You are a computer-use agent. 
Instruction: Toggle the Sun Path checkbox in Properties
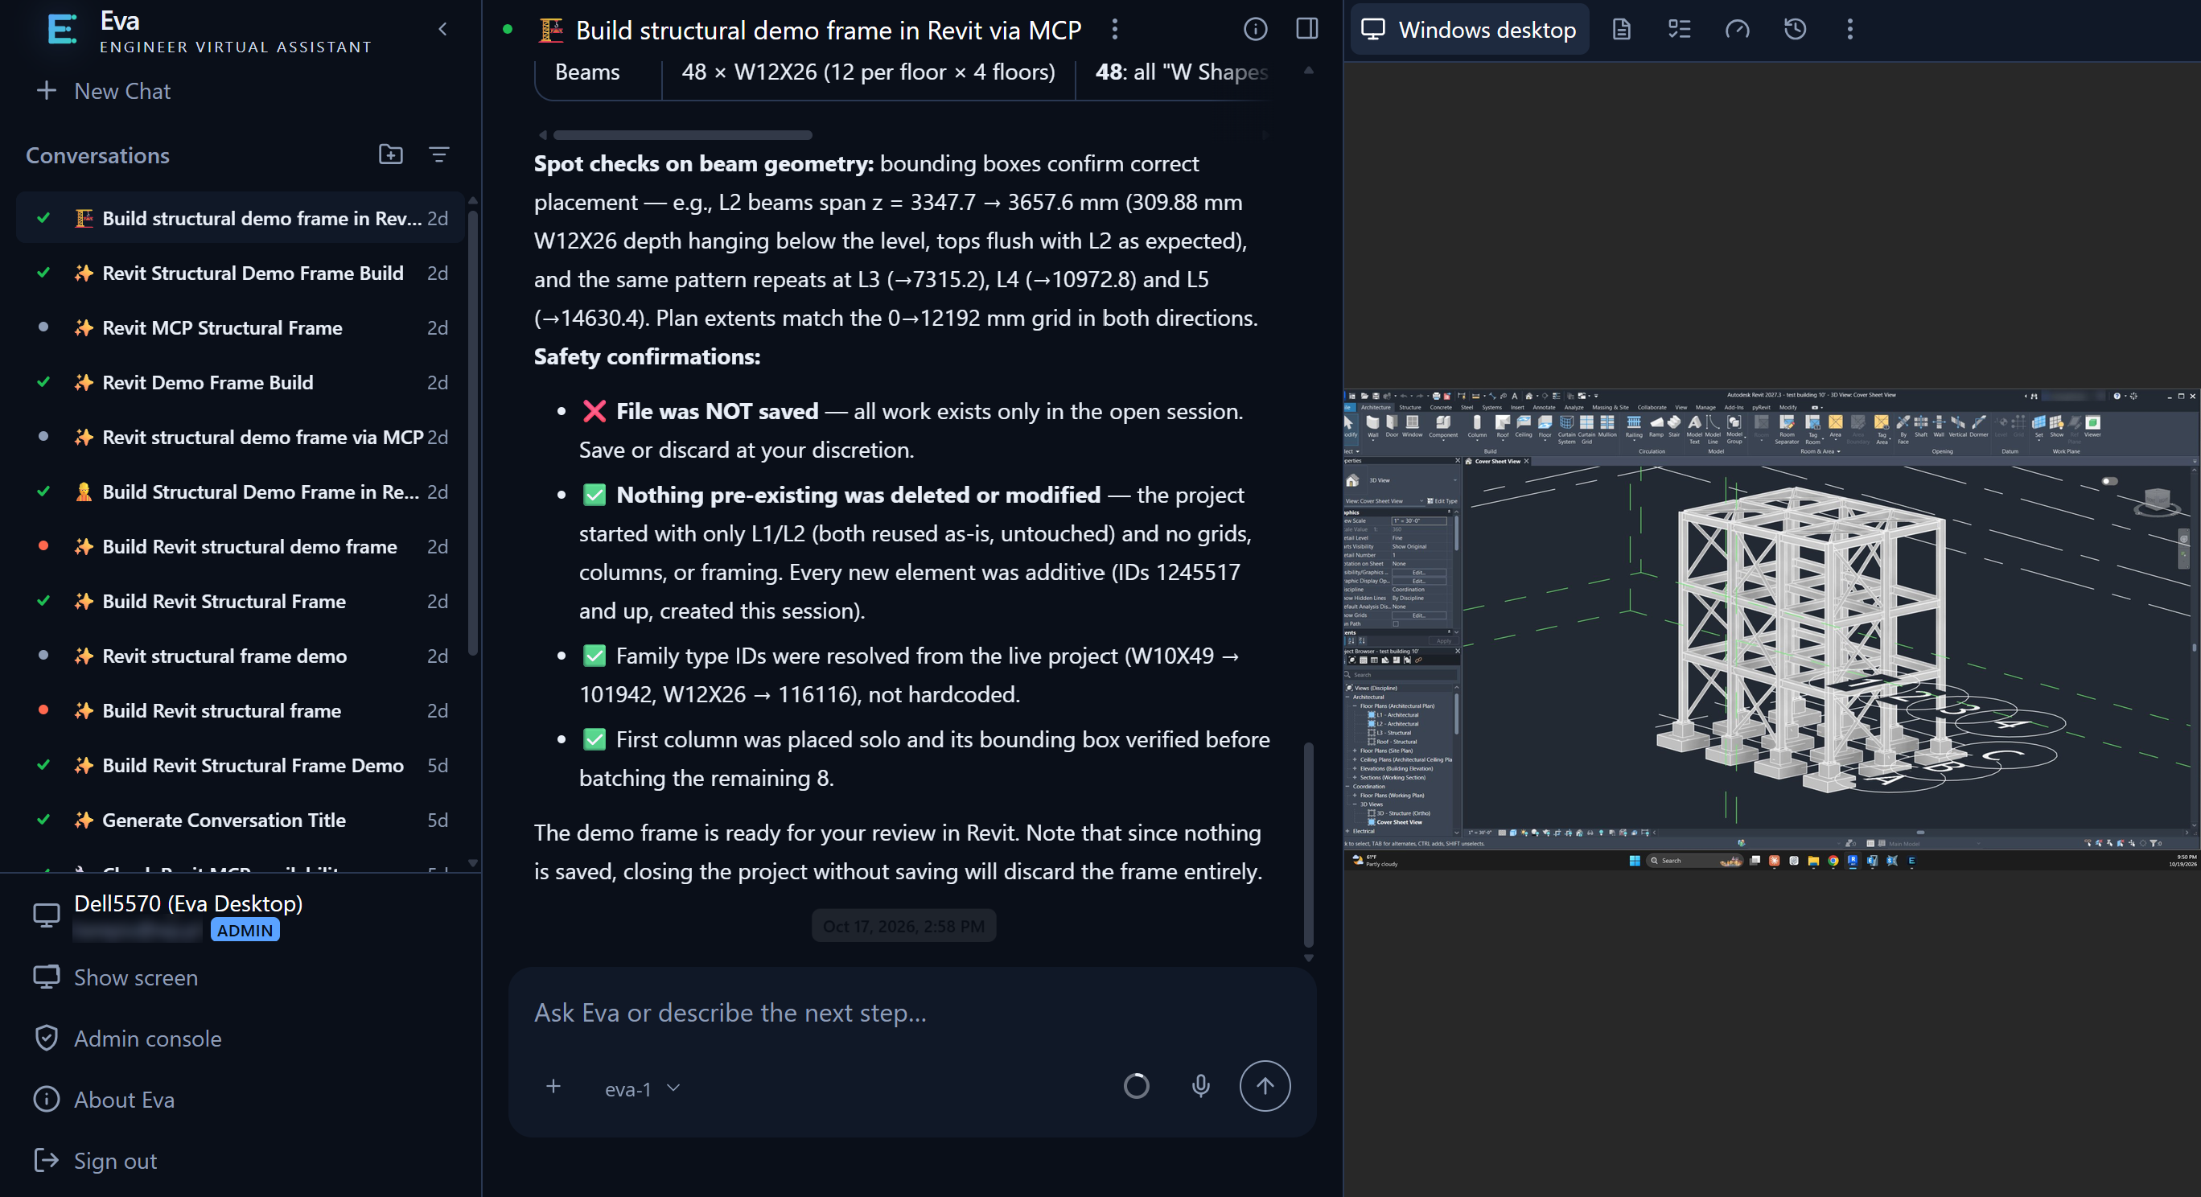point(1396,623)
